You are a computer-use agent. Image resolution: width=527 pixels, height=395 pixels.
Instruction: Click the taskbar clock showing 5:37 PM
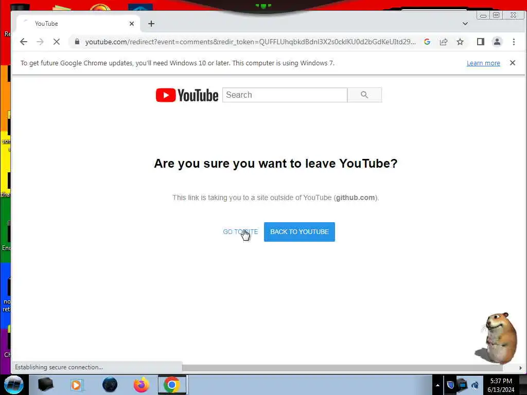click(501, 385)
